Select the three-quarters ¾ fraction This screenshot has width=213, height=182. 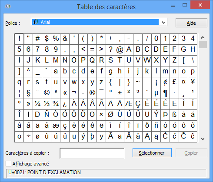(56, 104)
